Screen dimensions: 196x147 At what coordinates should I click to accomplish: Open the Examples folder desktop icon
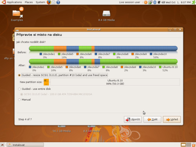[17, 14]
